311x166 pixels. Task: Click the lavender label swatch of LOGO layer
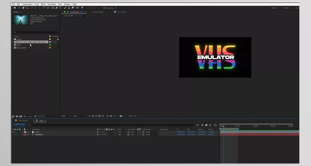coord(25,132)
